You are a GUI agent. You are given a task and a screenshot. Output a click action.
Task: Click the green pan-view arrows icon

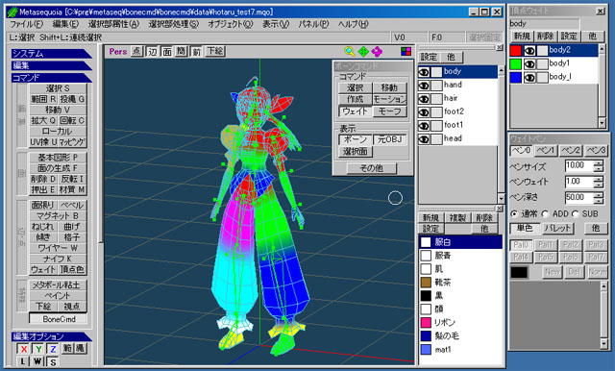(x=363, y=51)
